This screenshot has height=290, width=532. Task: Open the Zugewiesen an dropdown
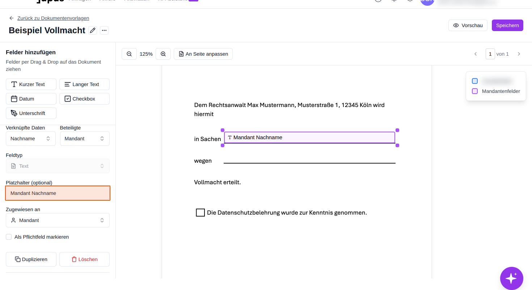coord(58,220)
